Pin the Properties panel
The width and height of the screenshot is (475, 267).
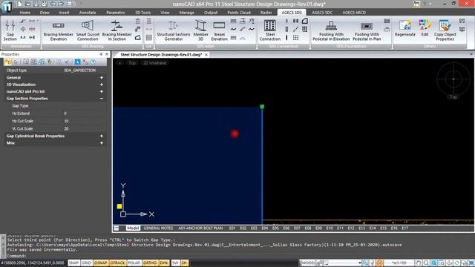(x=101, y=54)
